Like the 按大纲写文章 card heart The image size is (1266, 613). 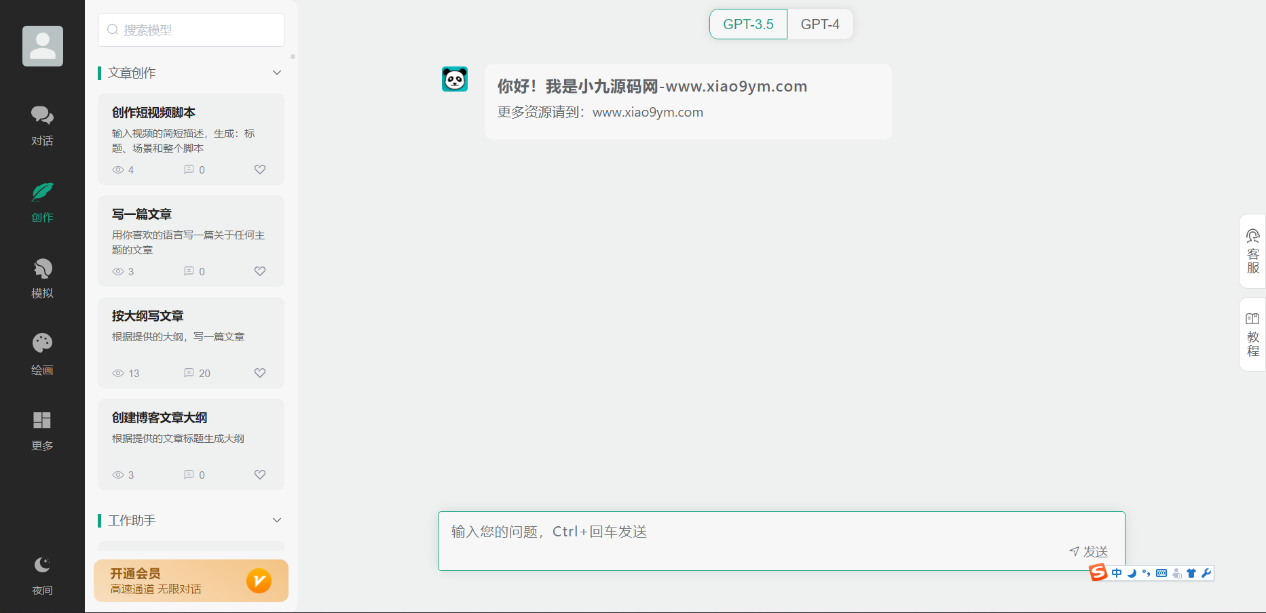pos(260,373)
